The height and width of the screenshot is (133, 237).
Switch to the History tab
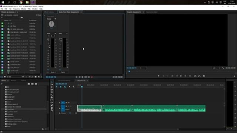24,81
